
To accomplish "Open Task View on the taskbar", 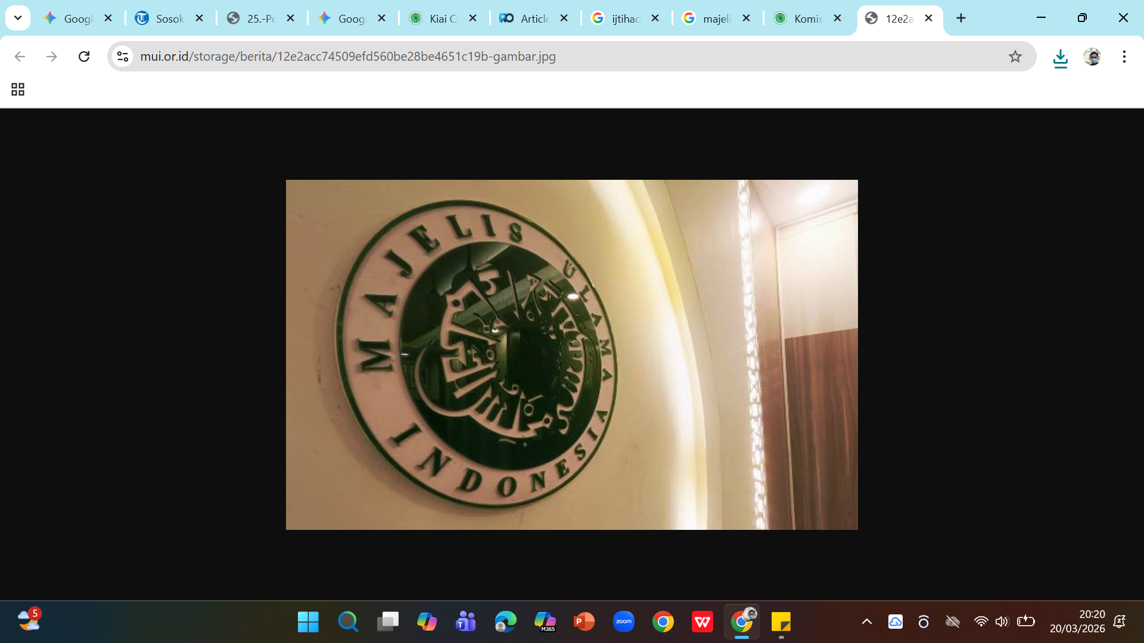I will [x=388, y=622].
